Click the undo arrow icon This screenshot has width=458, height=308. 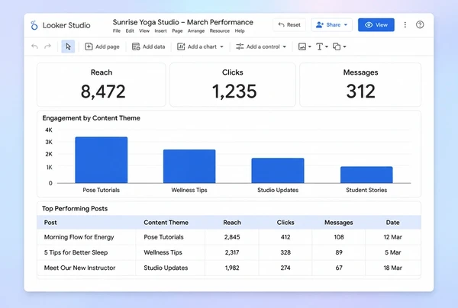click(x=34, y=47)
